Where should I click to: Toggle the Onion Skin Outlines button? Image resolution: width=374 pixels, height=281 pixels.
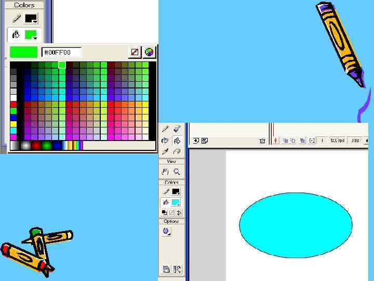(293, 140)
